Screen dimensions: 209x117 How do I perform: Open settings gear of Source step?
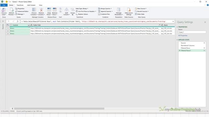204,43
